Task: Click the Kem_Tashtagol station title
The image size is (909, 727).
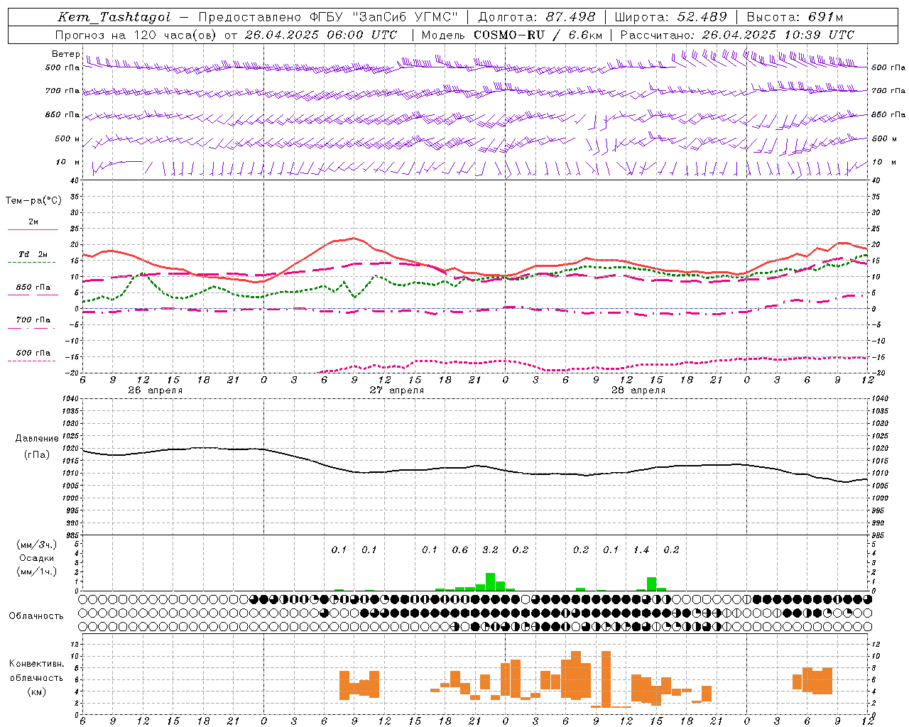Action: 114,17
